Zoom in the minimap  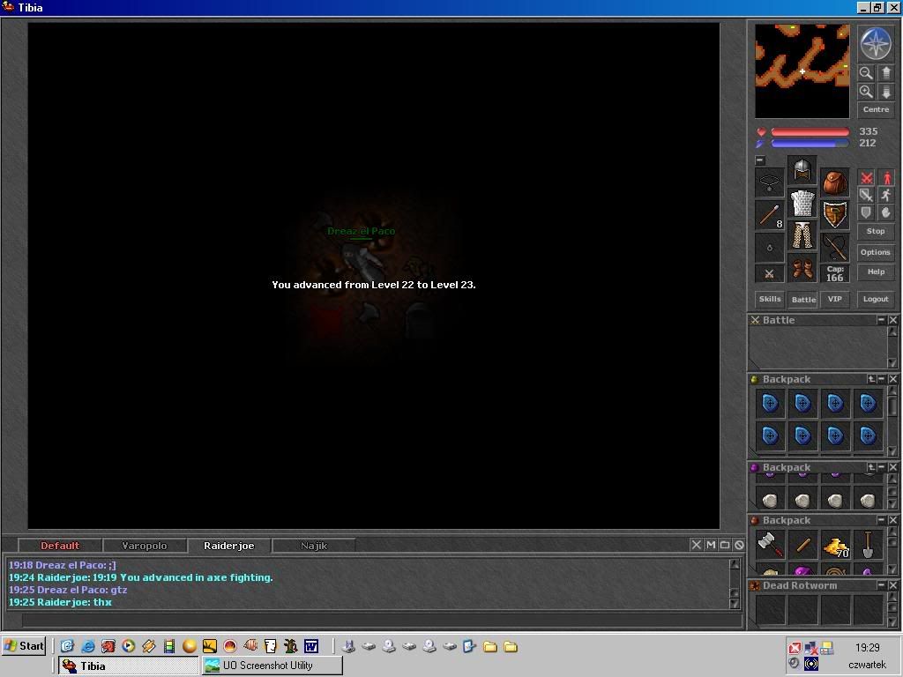pyautogui.click(x=866, y=92)
